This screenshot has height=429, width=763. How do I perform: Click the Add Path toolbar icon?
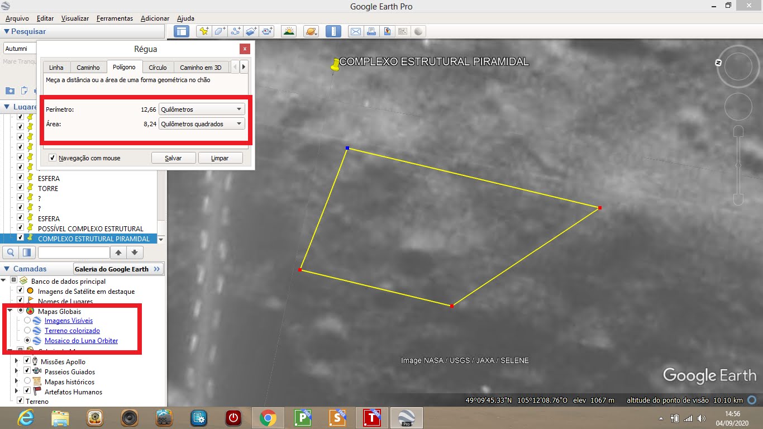point(236,31)
